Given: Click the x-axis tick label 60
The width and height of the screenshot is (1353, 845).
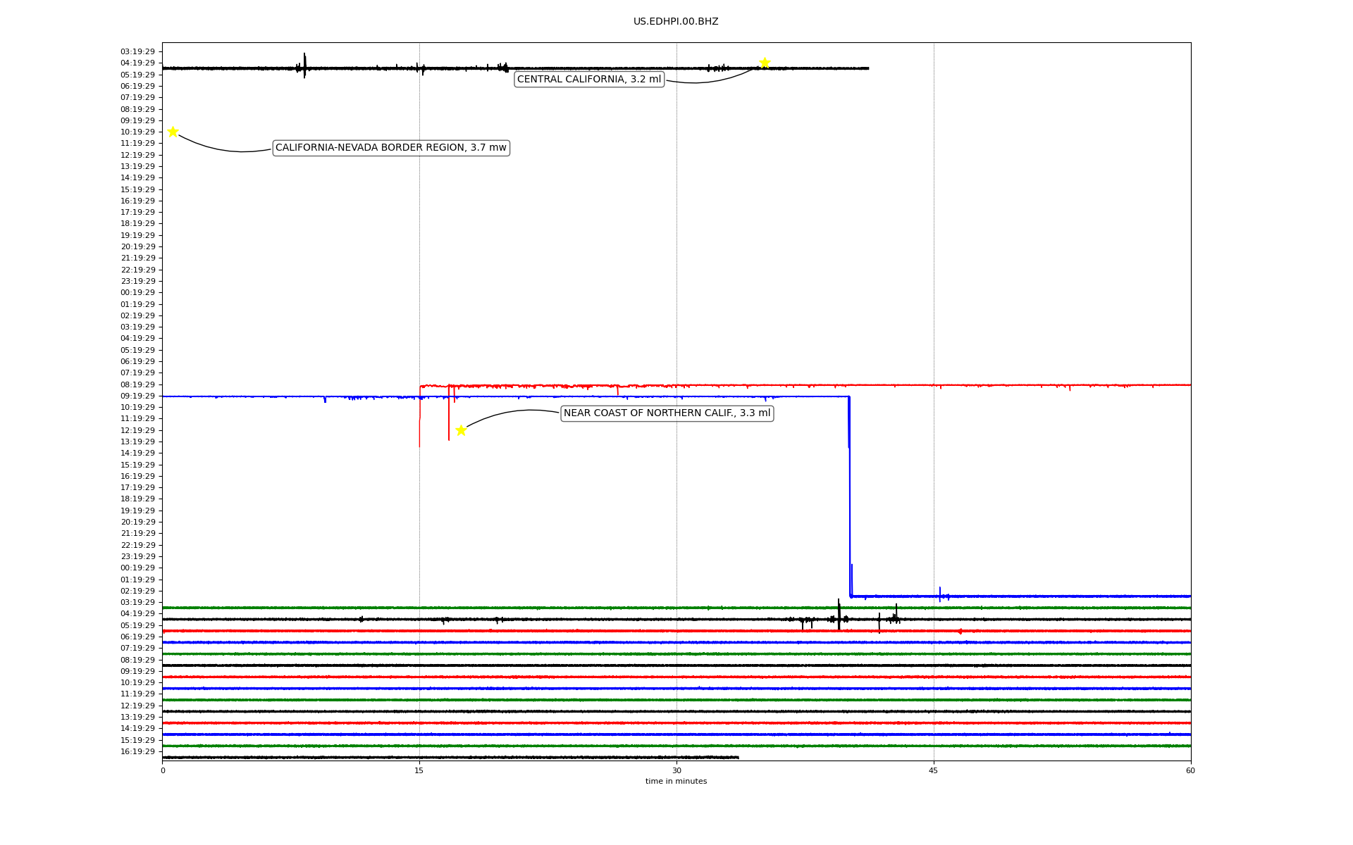Looking at the screenshot, I should [x=1190, y=770].
